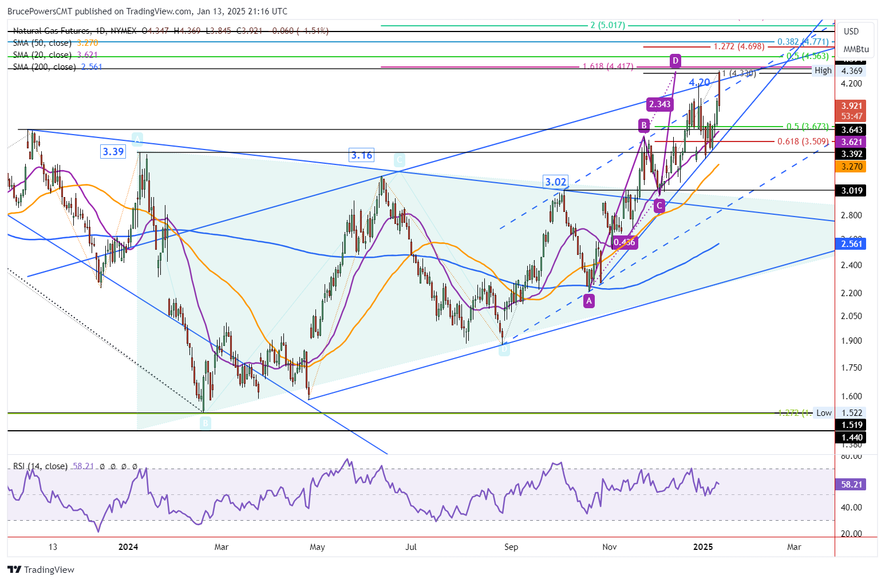Click the Fibonacci label 1.618 (4.417)
885x582 pixels.
click(608, 66)
